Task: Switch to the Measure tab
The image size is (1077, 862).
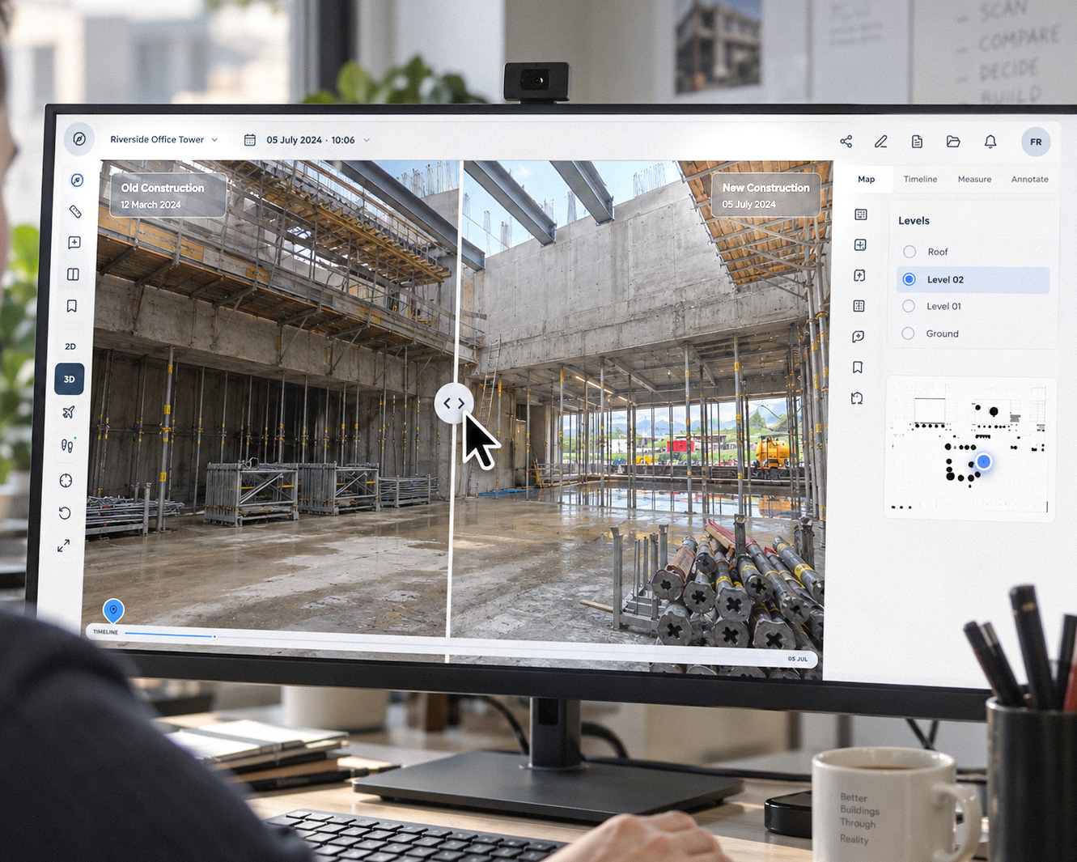Action: [x=974, y=179]
